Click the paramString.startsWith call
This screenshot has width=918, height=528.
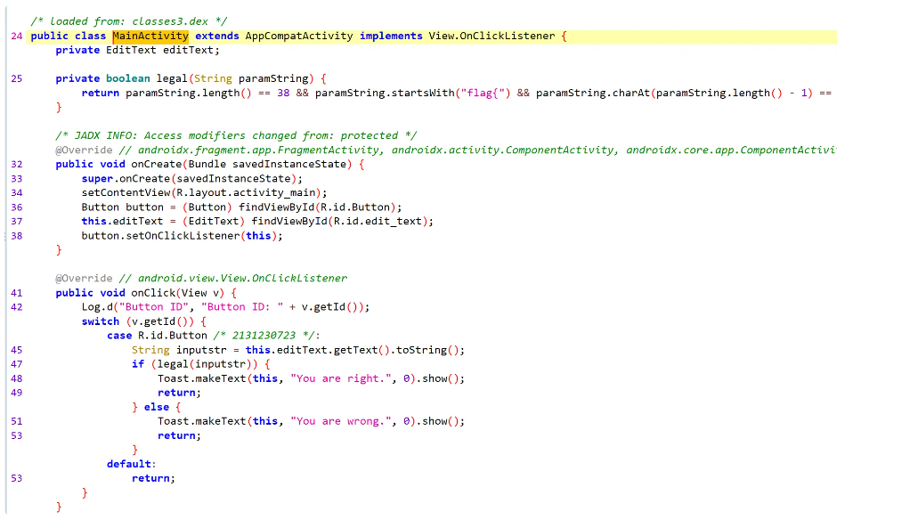(385, 93)
